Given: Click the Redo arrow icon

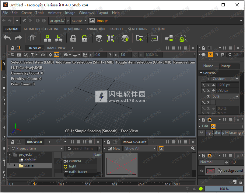Looking at the screenshot, I should [18, 38].
